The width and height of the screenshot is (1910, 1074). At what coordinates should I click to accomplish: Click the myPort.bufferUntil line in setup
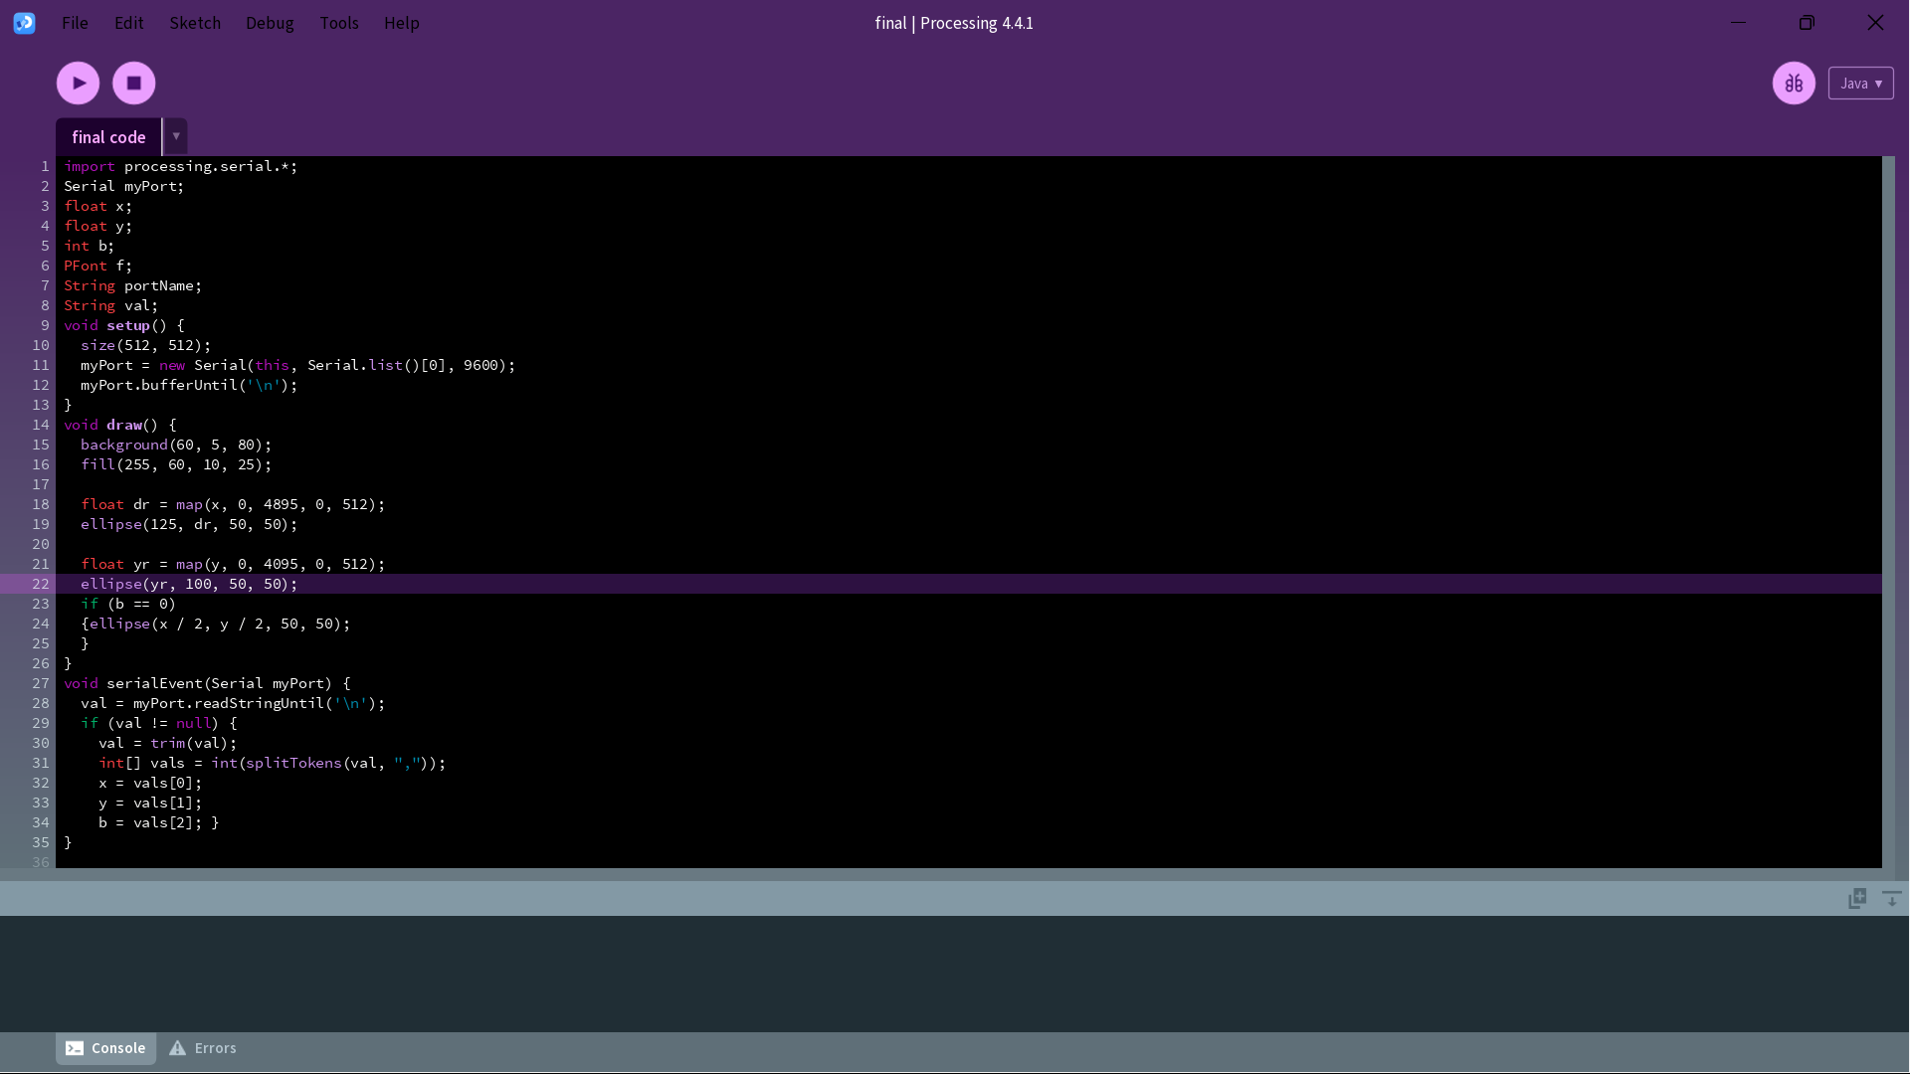tap(189, 385)
